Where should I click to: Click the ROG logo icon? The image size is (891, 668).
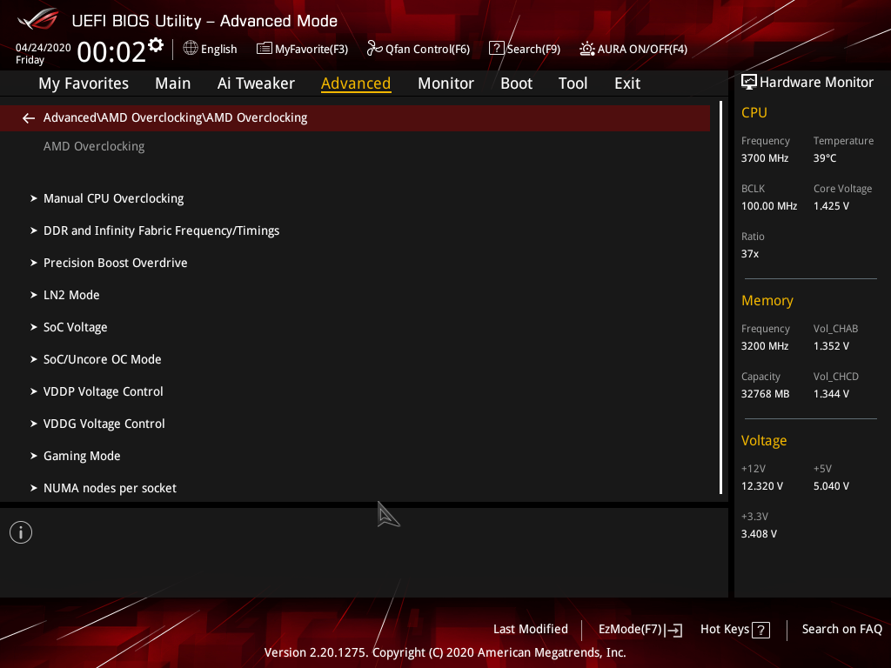pos(38,19)
